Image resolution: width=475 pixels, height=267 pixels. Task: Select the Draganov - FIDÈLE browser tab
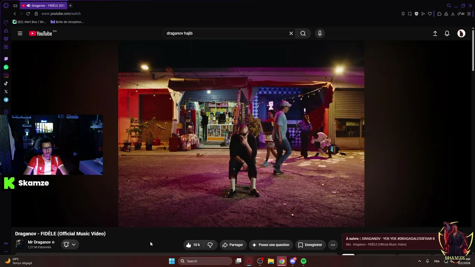coord(43,6)
